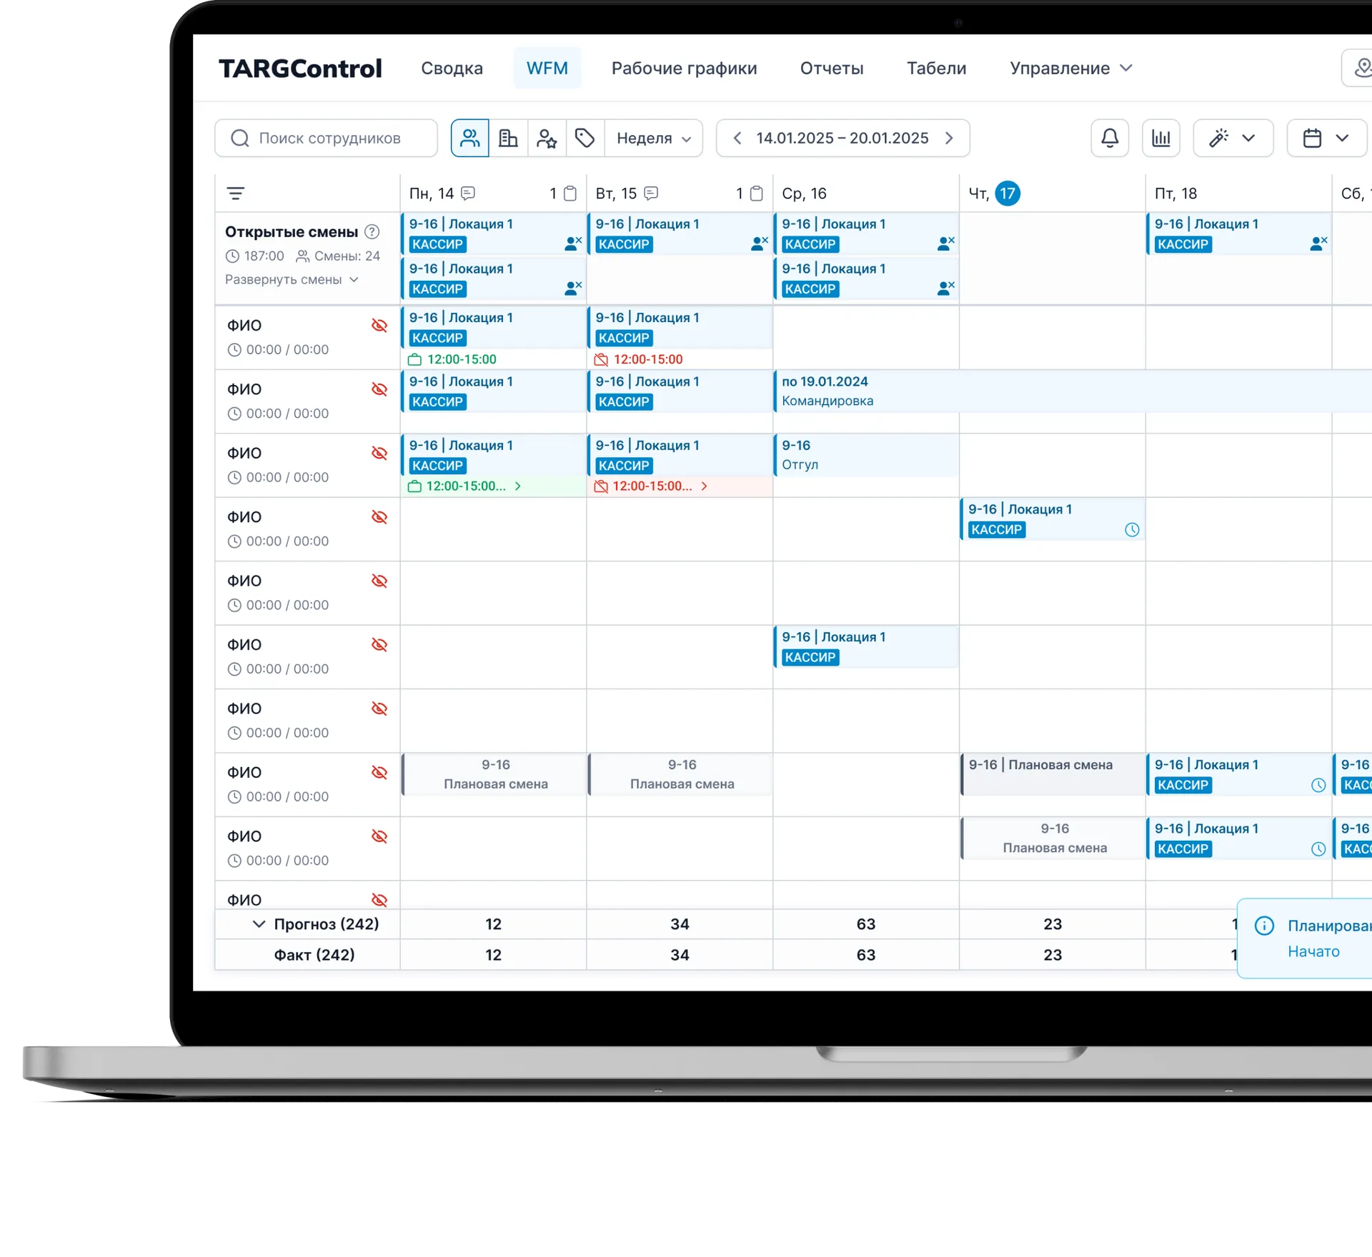This screenshot has width=1372, height=1257.
Task: Click the filter icon above the employee list
Action: (236, 194)
